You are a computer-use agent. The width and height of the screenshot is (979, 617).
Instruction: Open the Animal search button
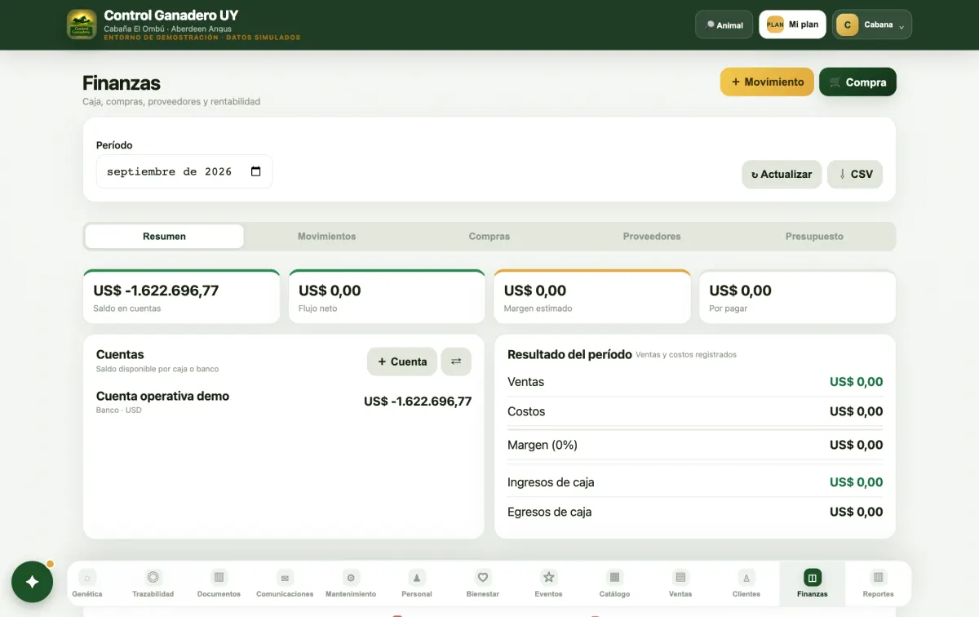[x=724, y=24]
